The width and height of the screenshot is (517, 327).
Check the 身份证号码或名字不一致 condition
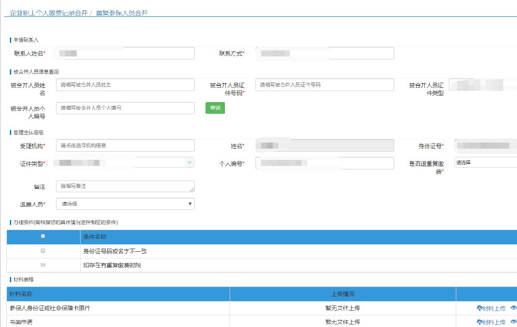[43, 251]
